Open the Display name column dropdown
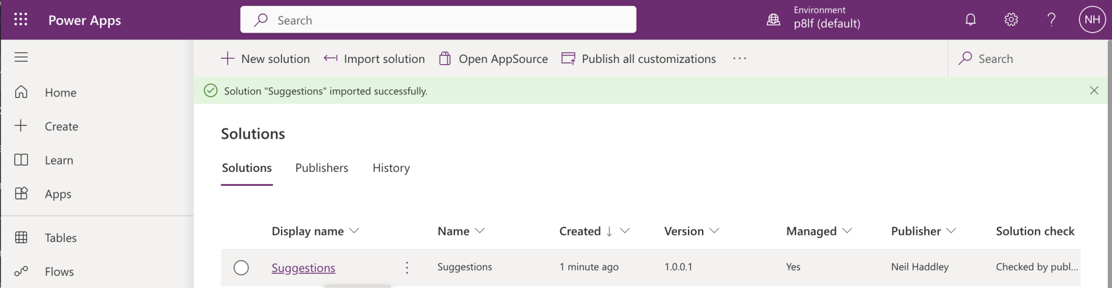 tap(354, 231)
